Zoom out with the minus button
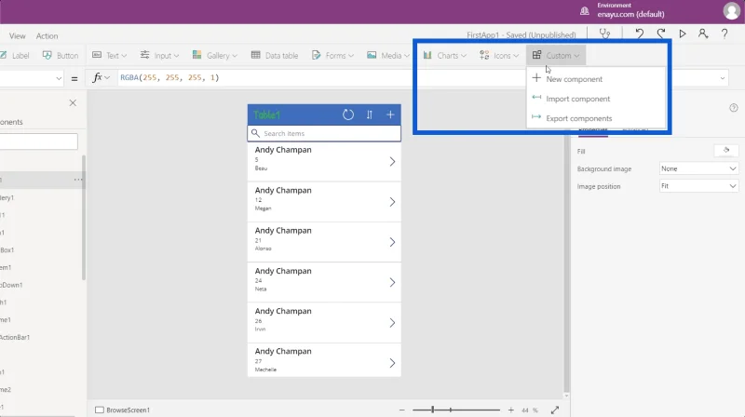The height and width of the screenshot is (417, 745). (x=402, y=410)
